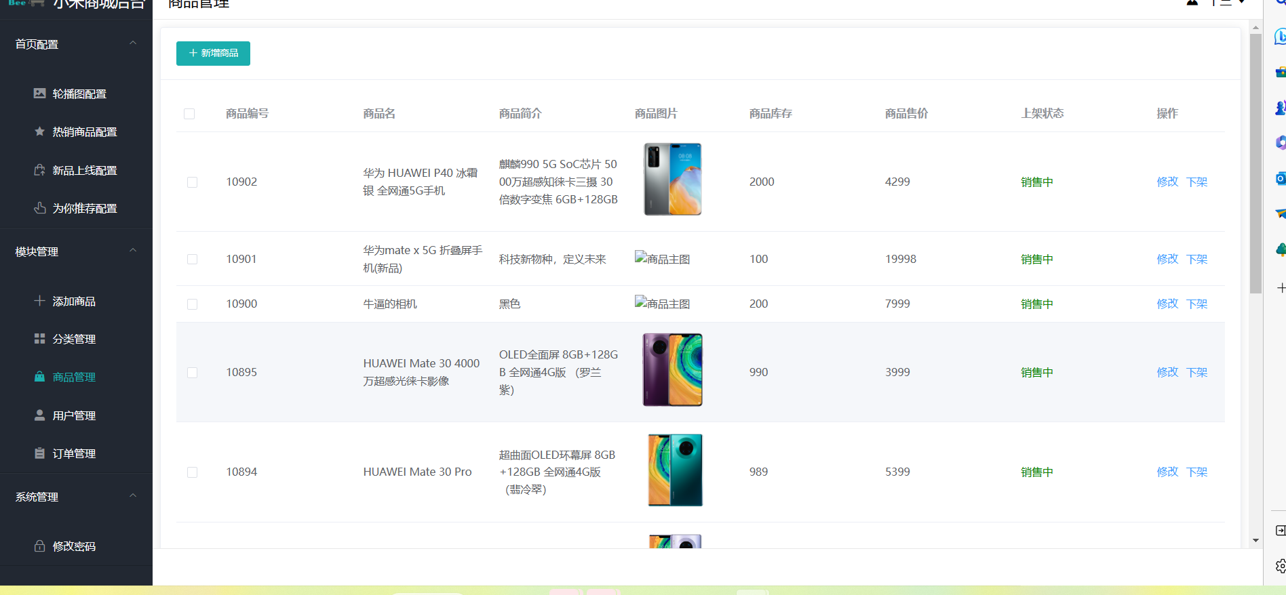Click the scrollbar down arrow

(x=1255, y=541)
